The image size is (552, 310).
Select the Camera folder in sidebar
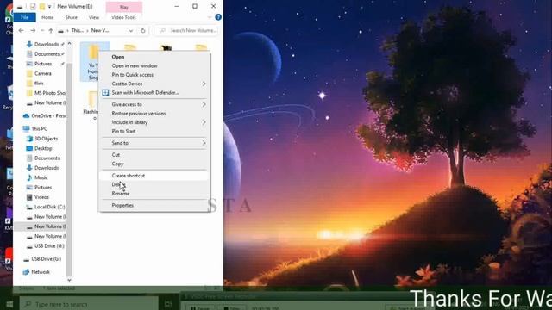point(42,73)
